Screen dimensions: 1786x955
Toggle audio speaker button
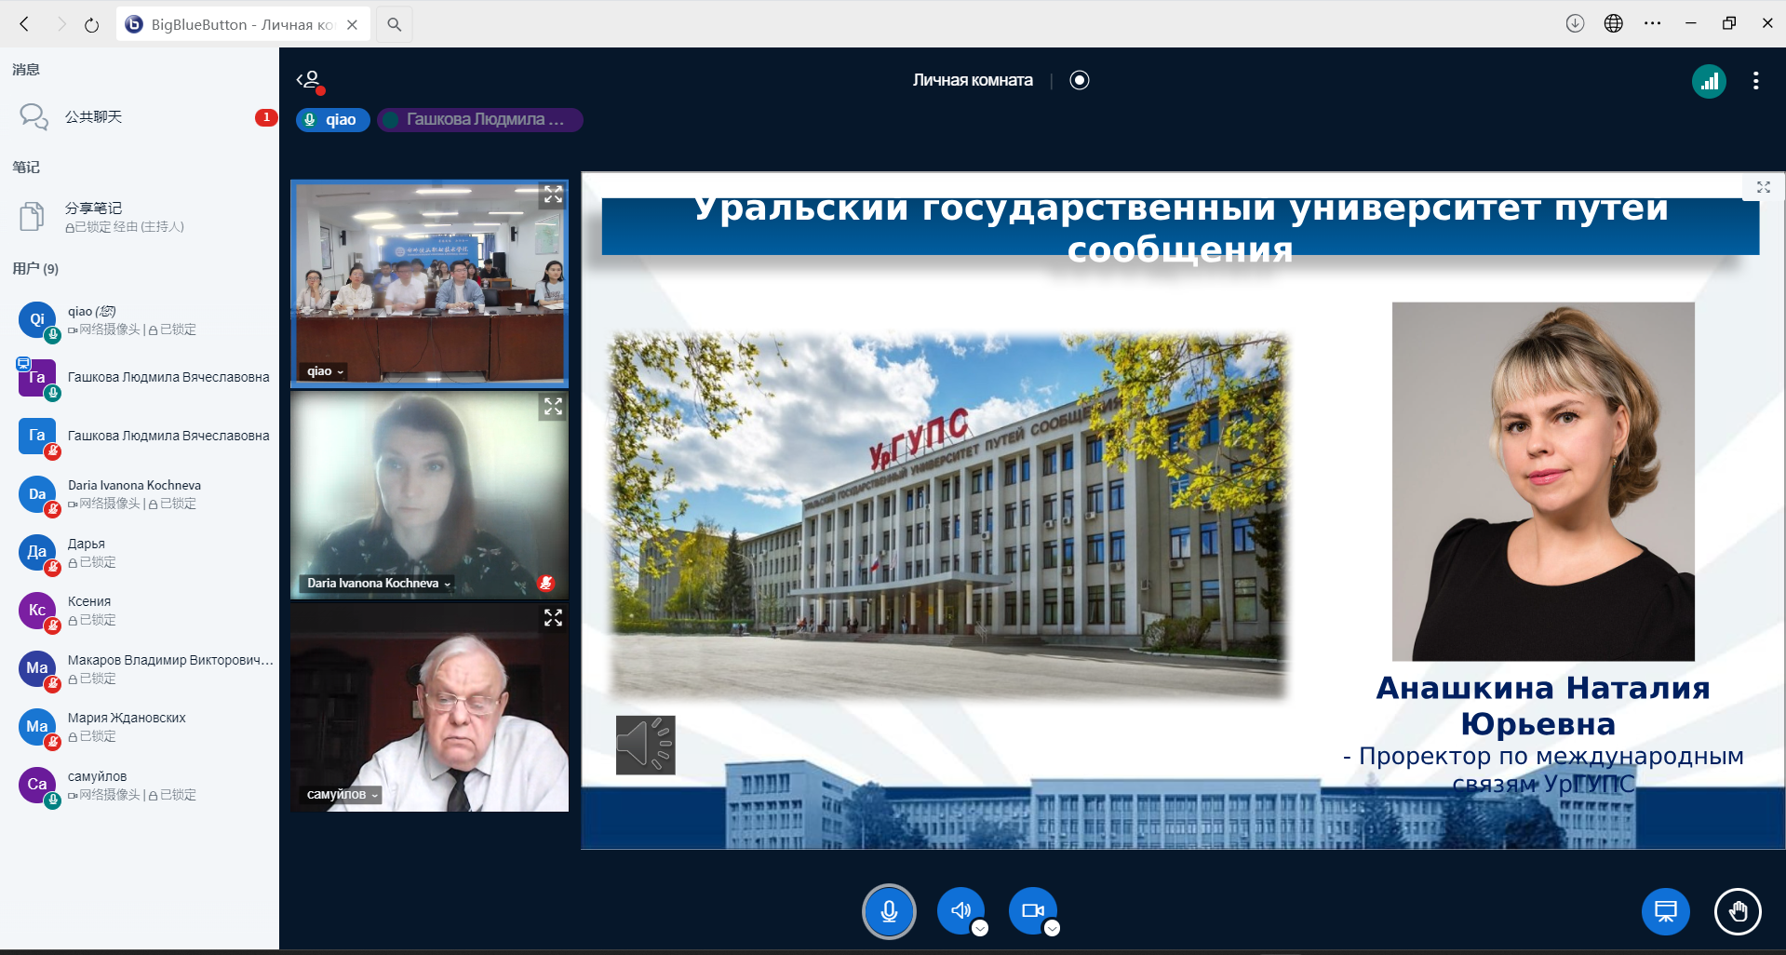[960, 910]
